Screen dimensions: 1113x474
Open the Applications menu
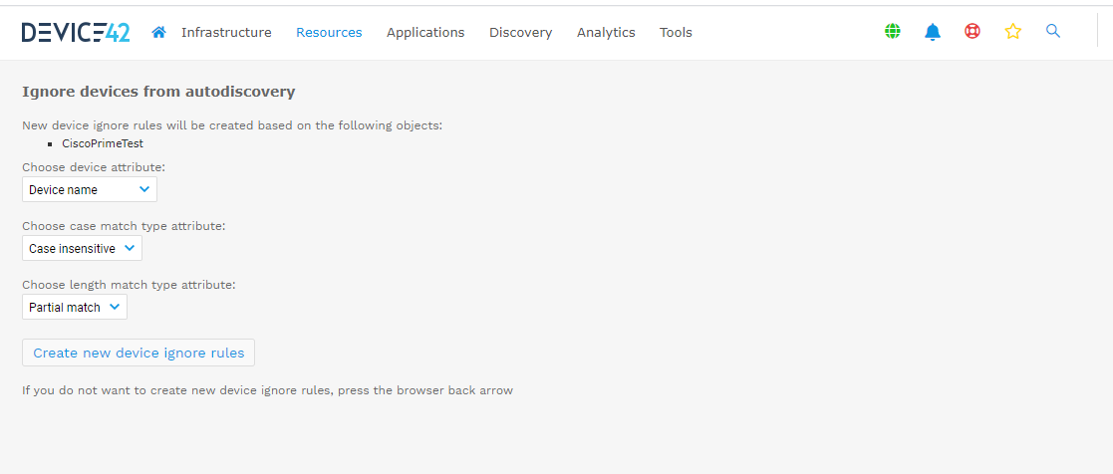(425, 32)
